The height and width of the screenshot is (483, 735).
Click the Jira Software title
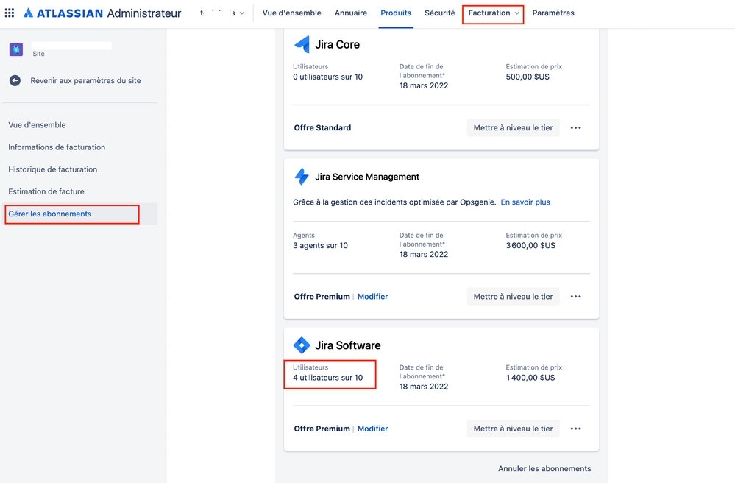point(348,345)
